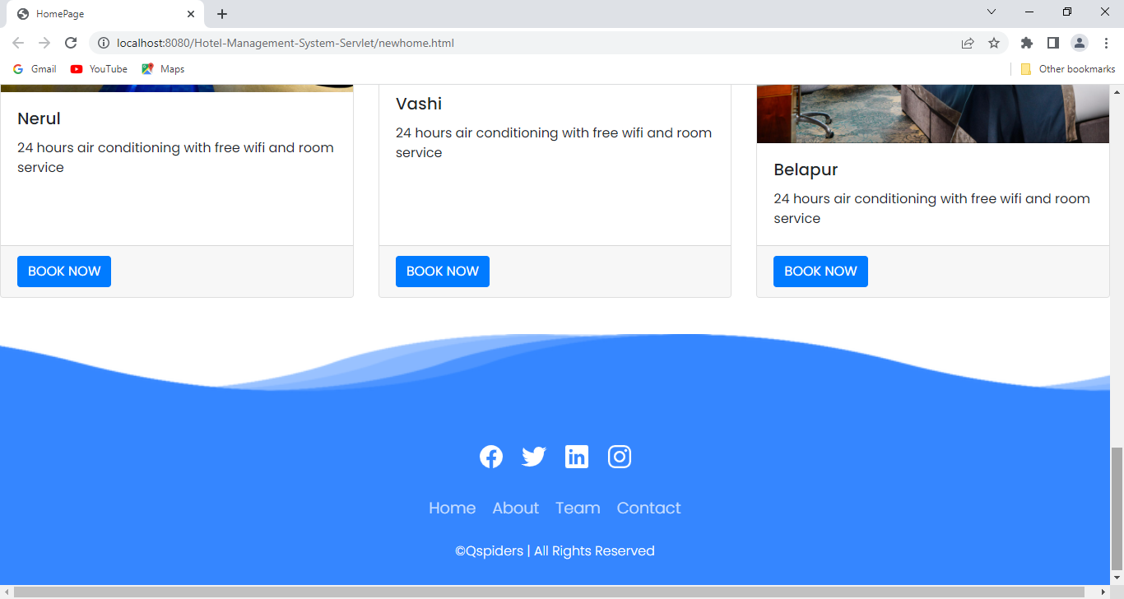Image resolution: width=1124 pixels, height=599 pixels.
Task: Close the HomePage tab
Action: point(191,14)
